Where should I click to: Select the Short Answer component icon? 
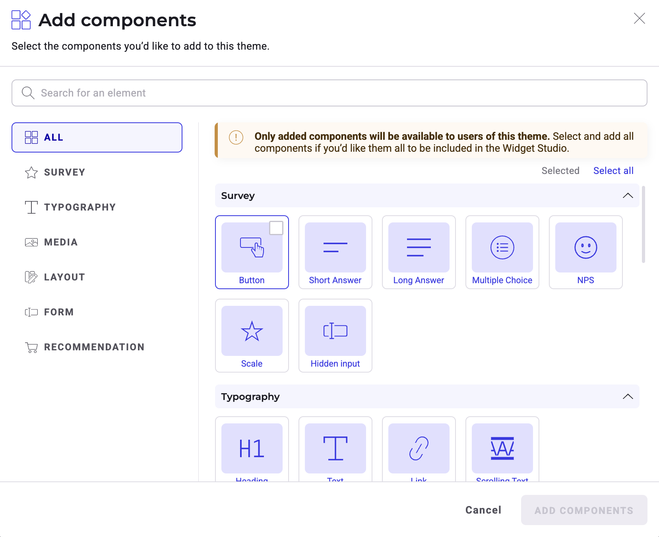tap(335, 247)
